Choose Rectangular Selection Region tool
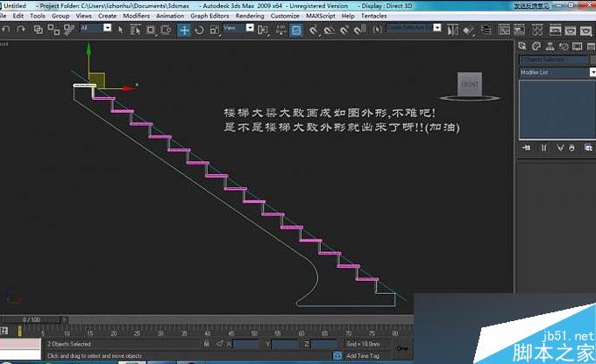The image size is (596, 364). pos(151,30)
